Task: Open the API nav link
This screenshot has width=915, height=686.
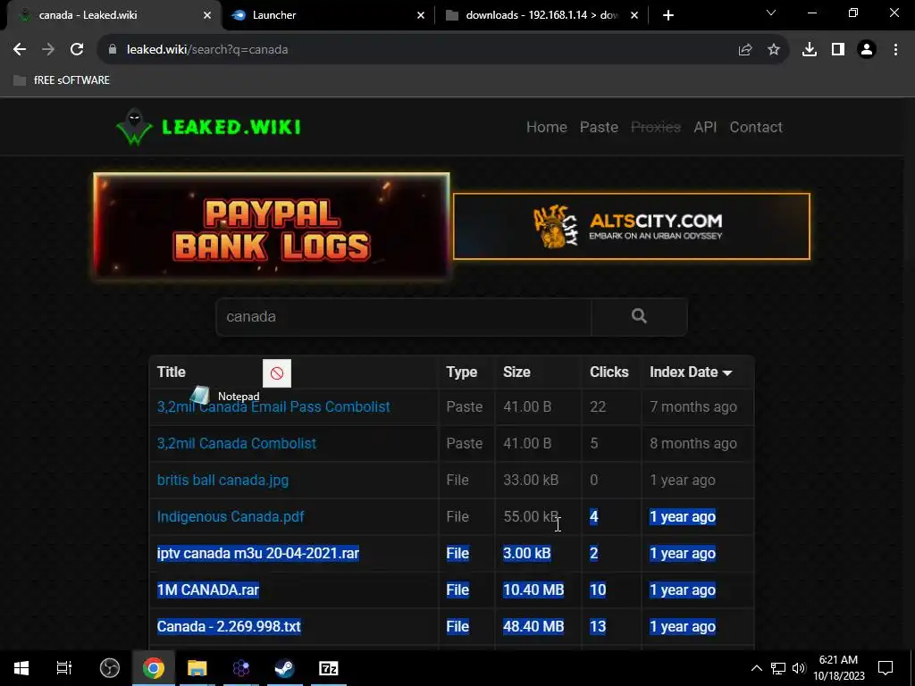Action: pyautogui.click(x=705, y=127)
